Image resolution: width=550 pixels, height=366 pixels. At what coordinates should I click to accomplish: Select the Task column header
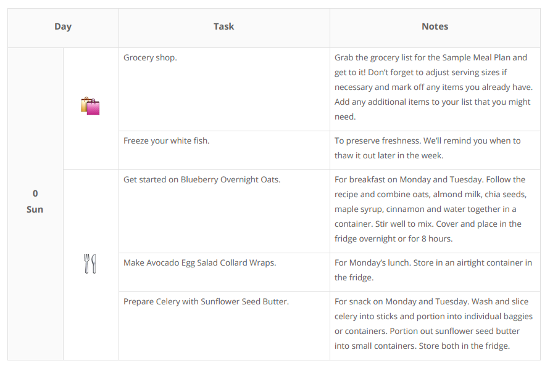[224, 26]
